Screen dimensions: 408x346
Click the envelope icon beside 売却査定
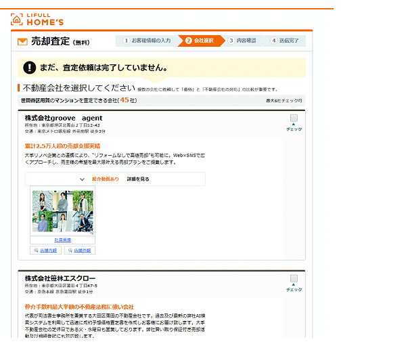click(22, 42)
